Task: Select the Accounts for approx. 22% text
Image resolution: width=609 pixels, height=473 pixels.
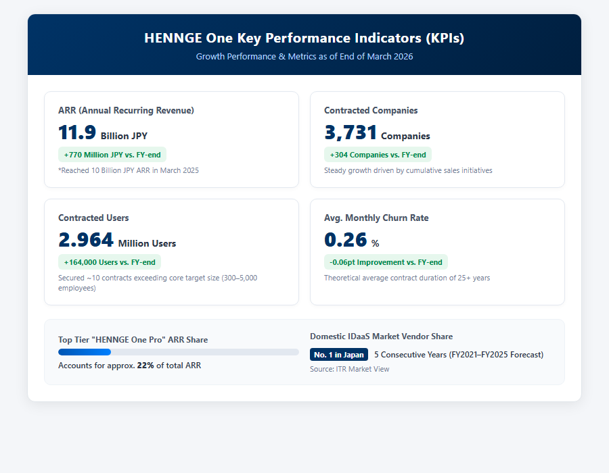Action: (x=130, y=365)
